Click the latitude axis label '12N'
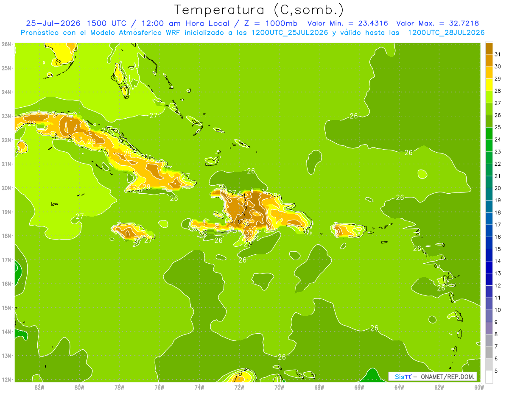The width and height of the screenshot is (509, 393). [6, 379]
